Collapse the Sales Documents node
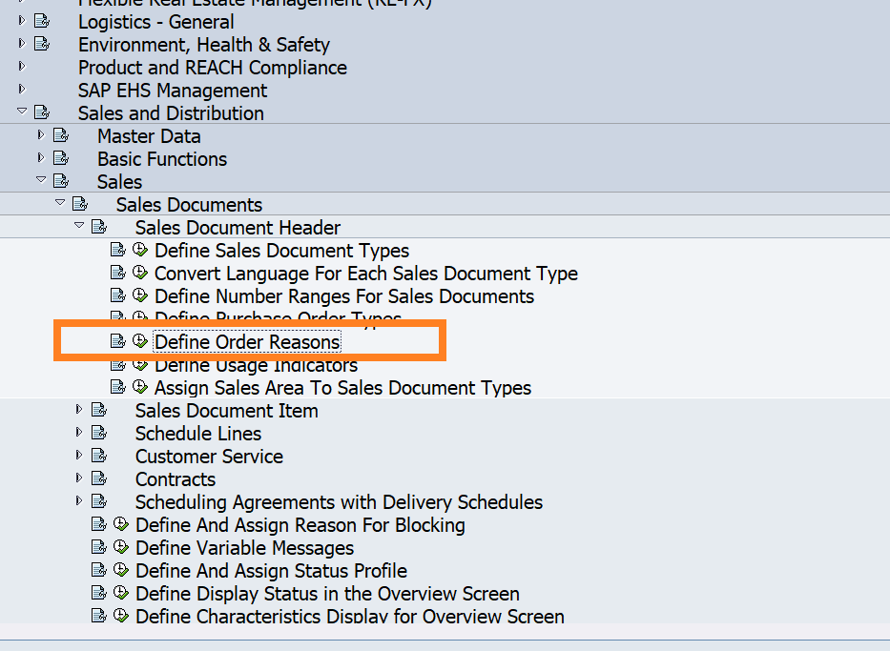Screen dimensions: 890x651 pos(60,203)
